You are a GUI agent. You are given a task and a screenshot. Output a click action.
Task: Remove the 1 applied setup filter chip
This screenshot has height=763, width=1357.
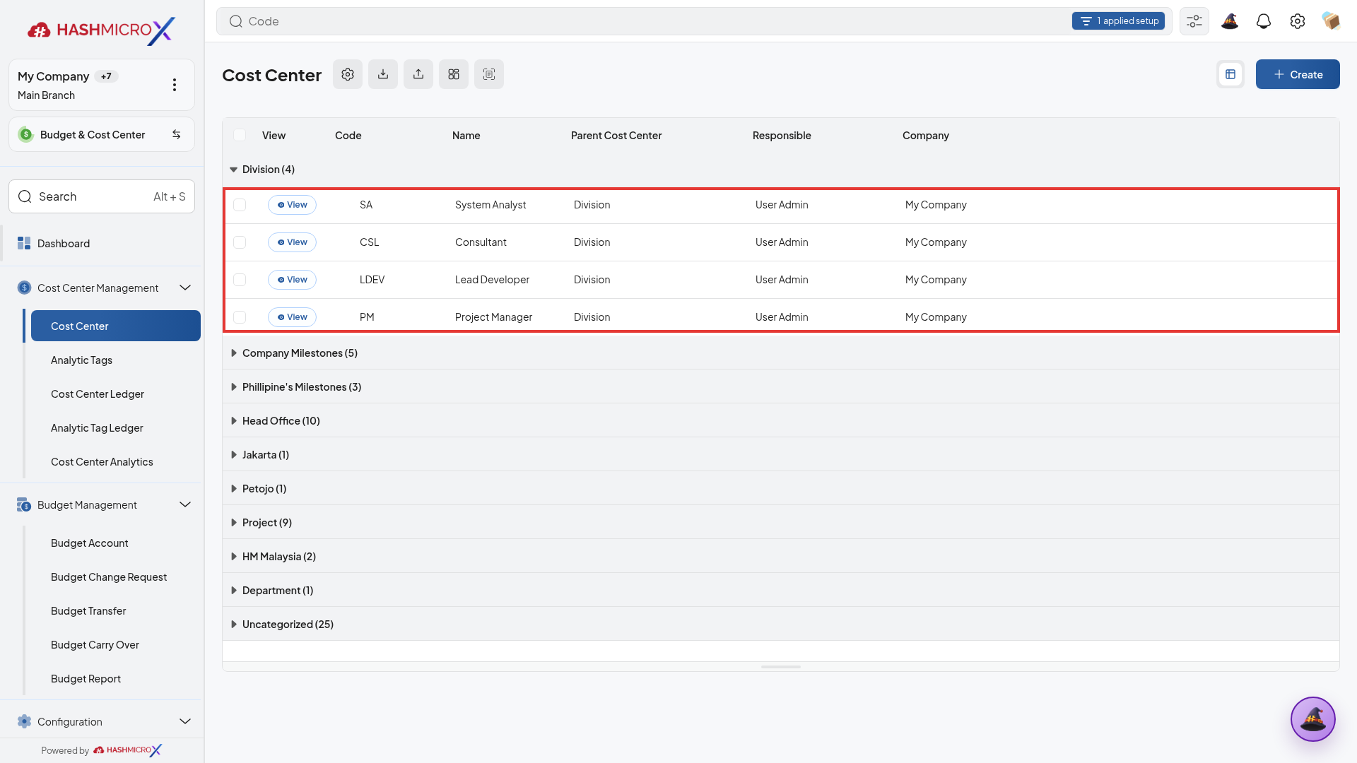coord(1118,21)
